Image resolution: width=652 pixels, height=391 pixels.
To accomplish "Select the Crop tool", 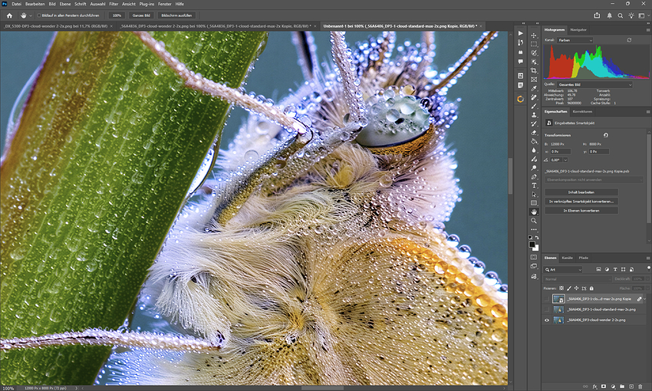I will point(534,71).
